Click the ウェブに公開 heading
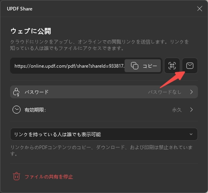The width and height of the screenshot is (208, 193). [x=31, y=31]
